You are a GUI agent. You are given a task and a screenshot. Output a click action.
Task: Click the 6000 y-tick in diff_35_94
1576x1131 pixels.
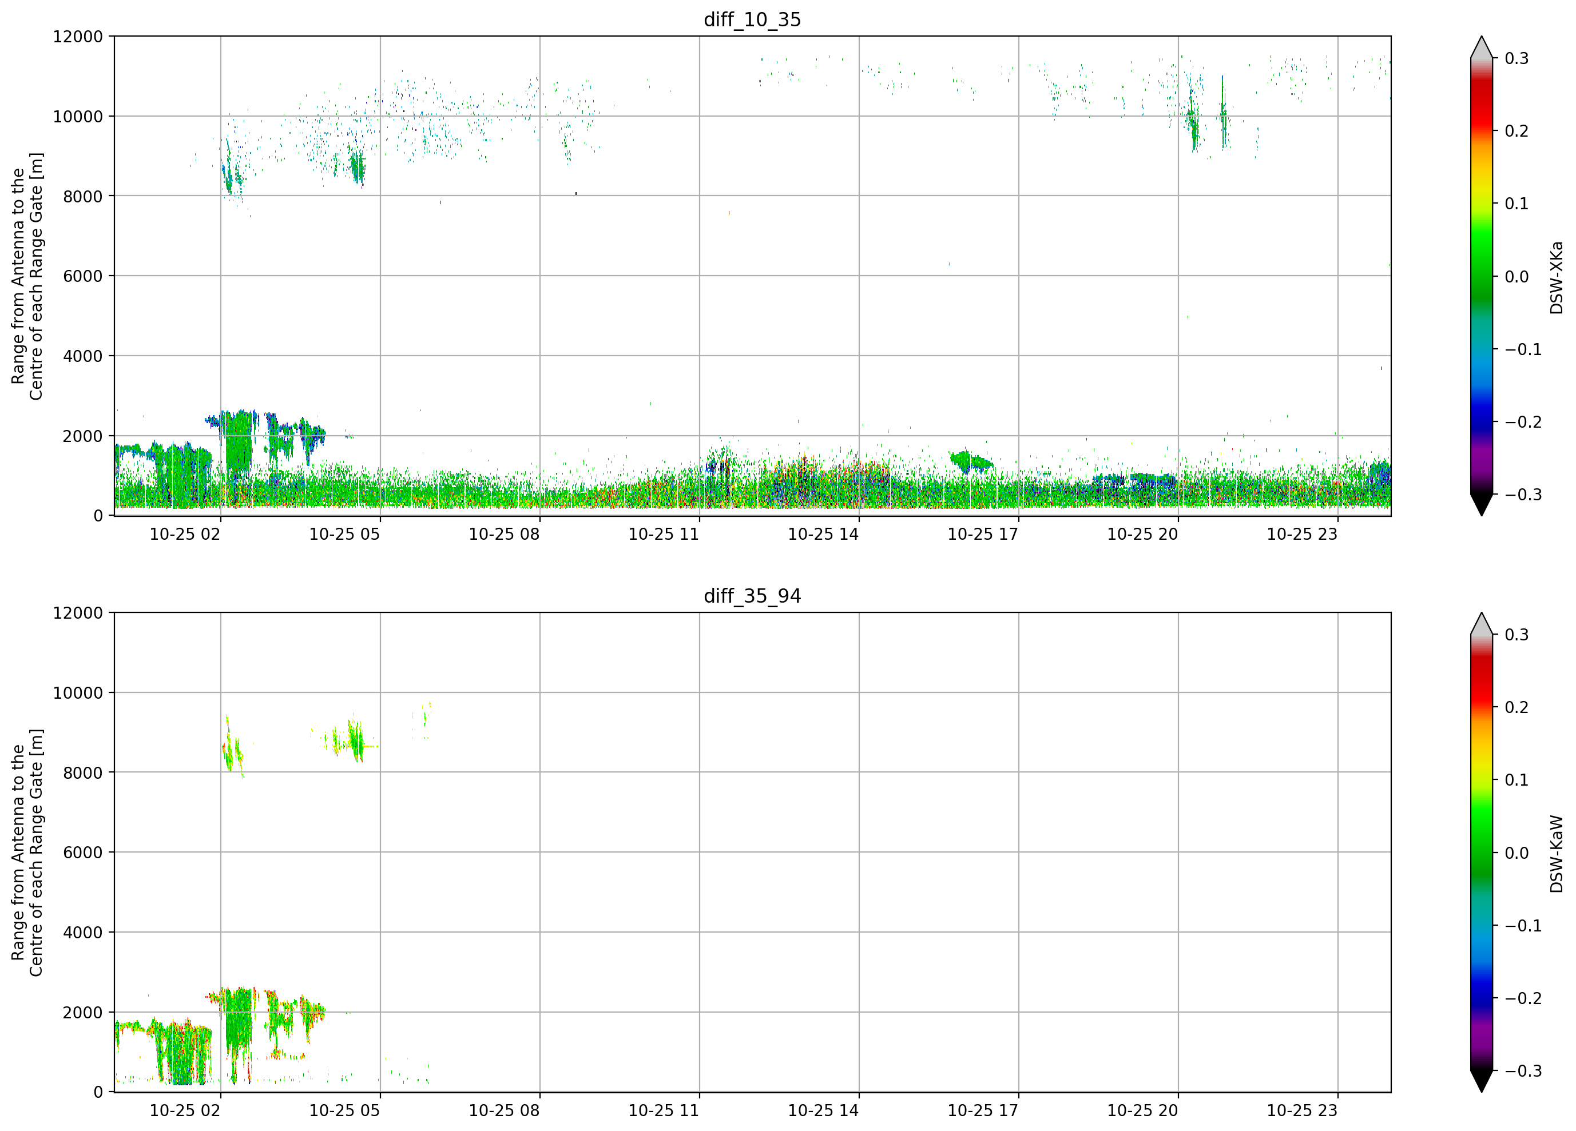tap(83, 853)
